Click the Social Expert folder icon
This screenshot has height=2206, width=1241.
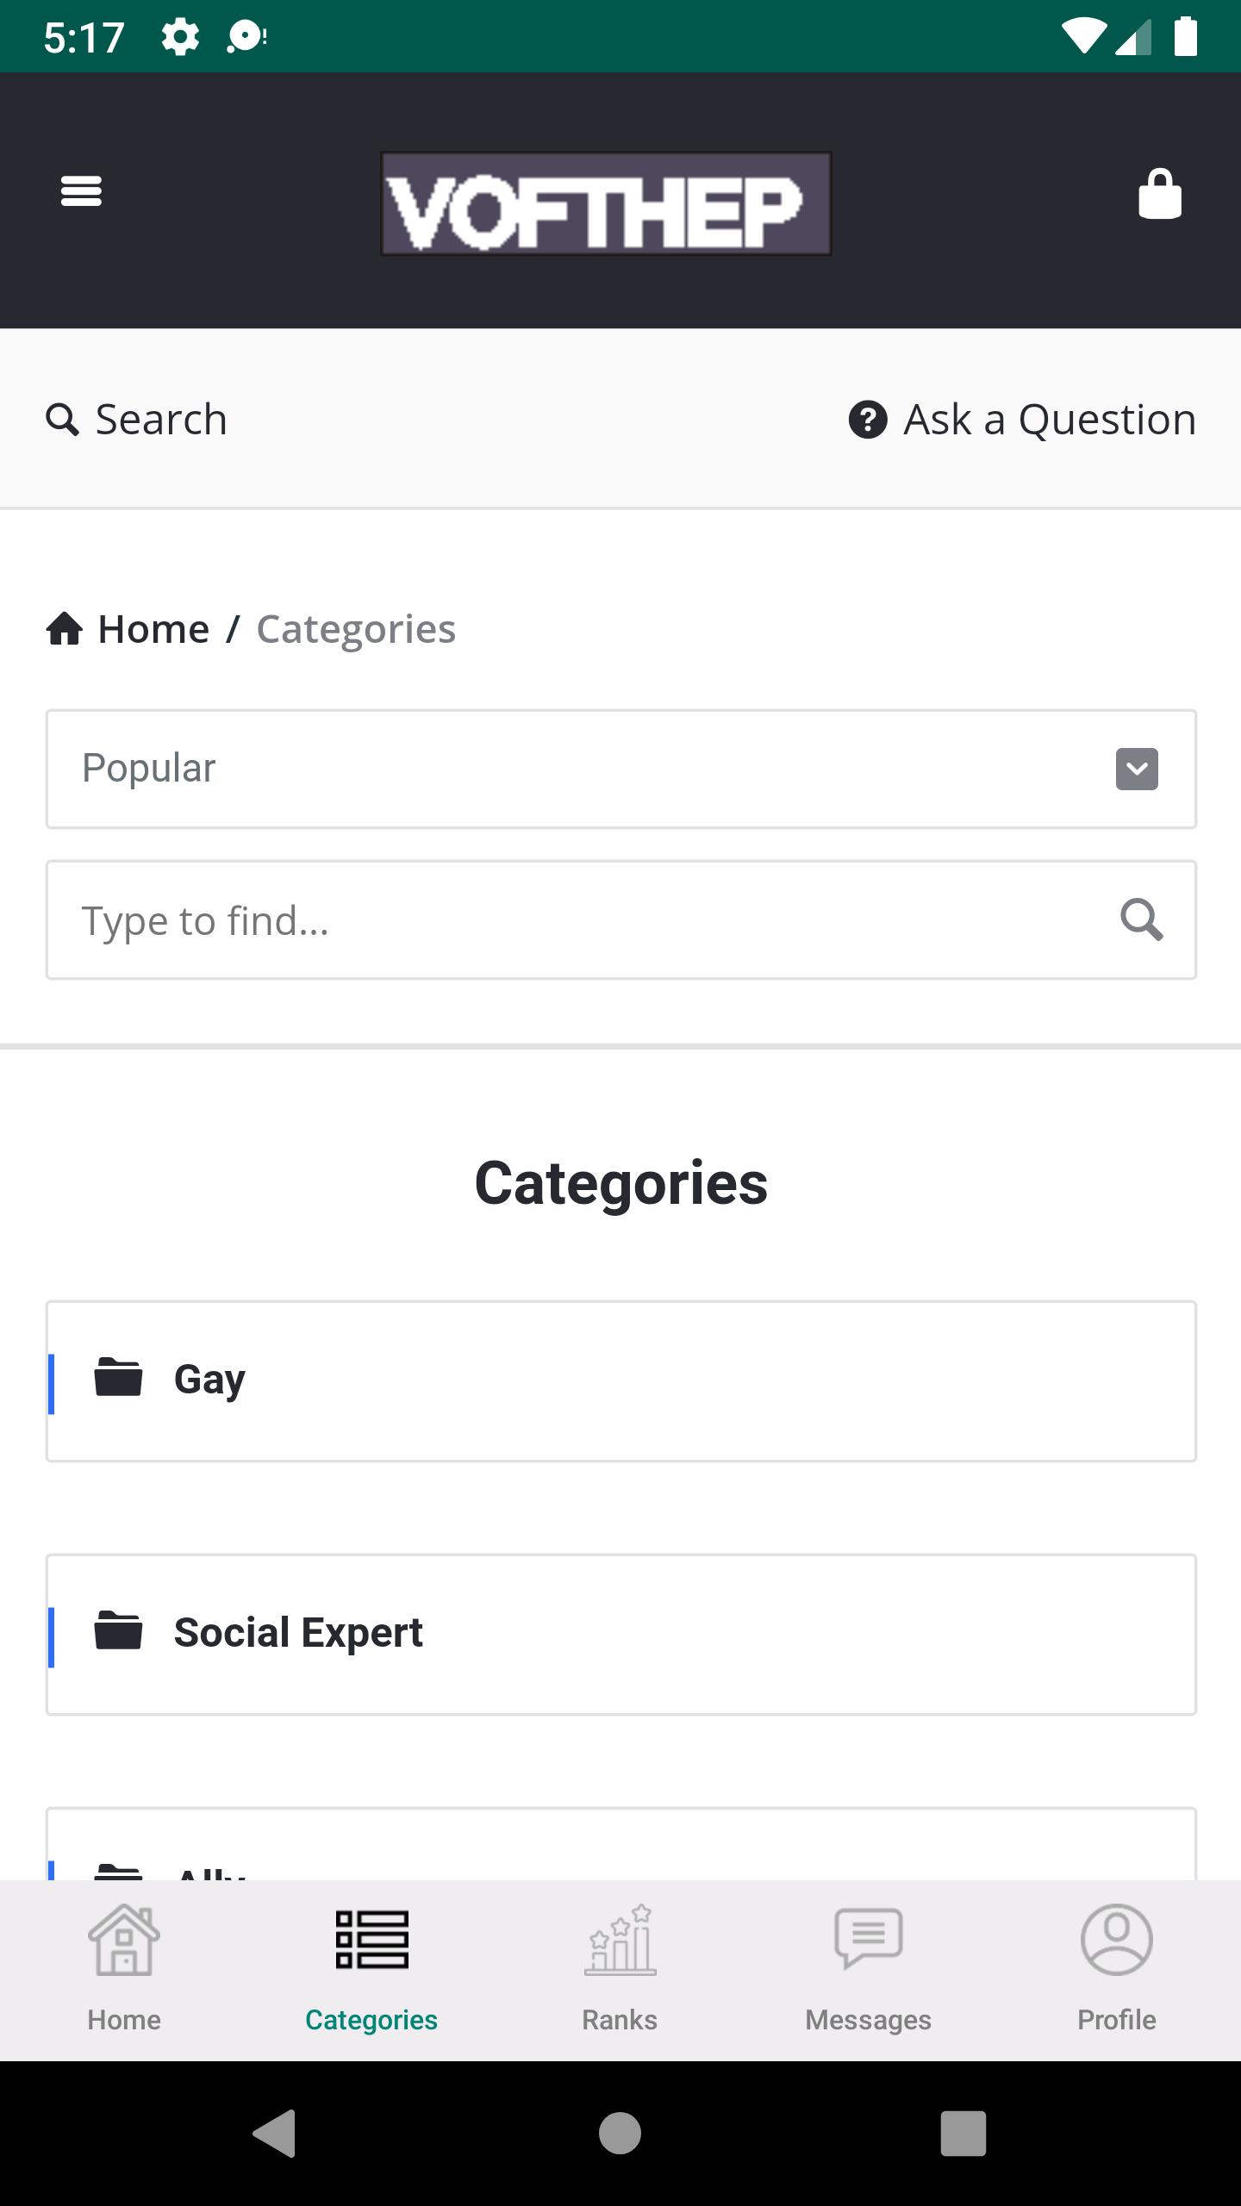point(118,1630)
